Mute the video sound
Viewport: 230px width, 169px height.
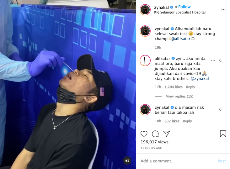(x=127, y=161)
